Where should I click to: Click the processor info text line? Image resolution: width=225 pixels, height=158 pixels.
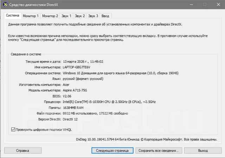click(x=109, y=102)
